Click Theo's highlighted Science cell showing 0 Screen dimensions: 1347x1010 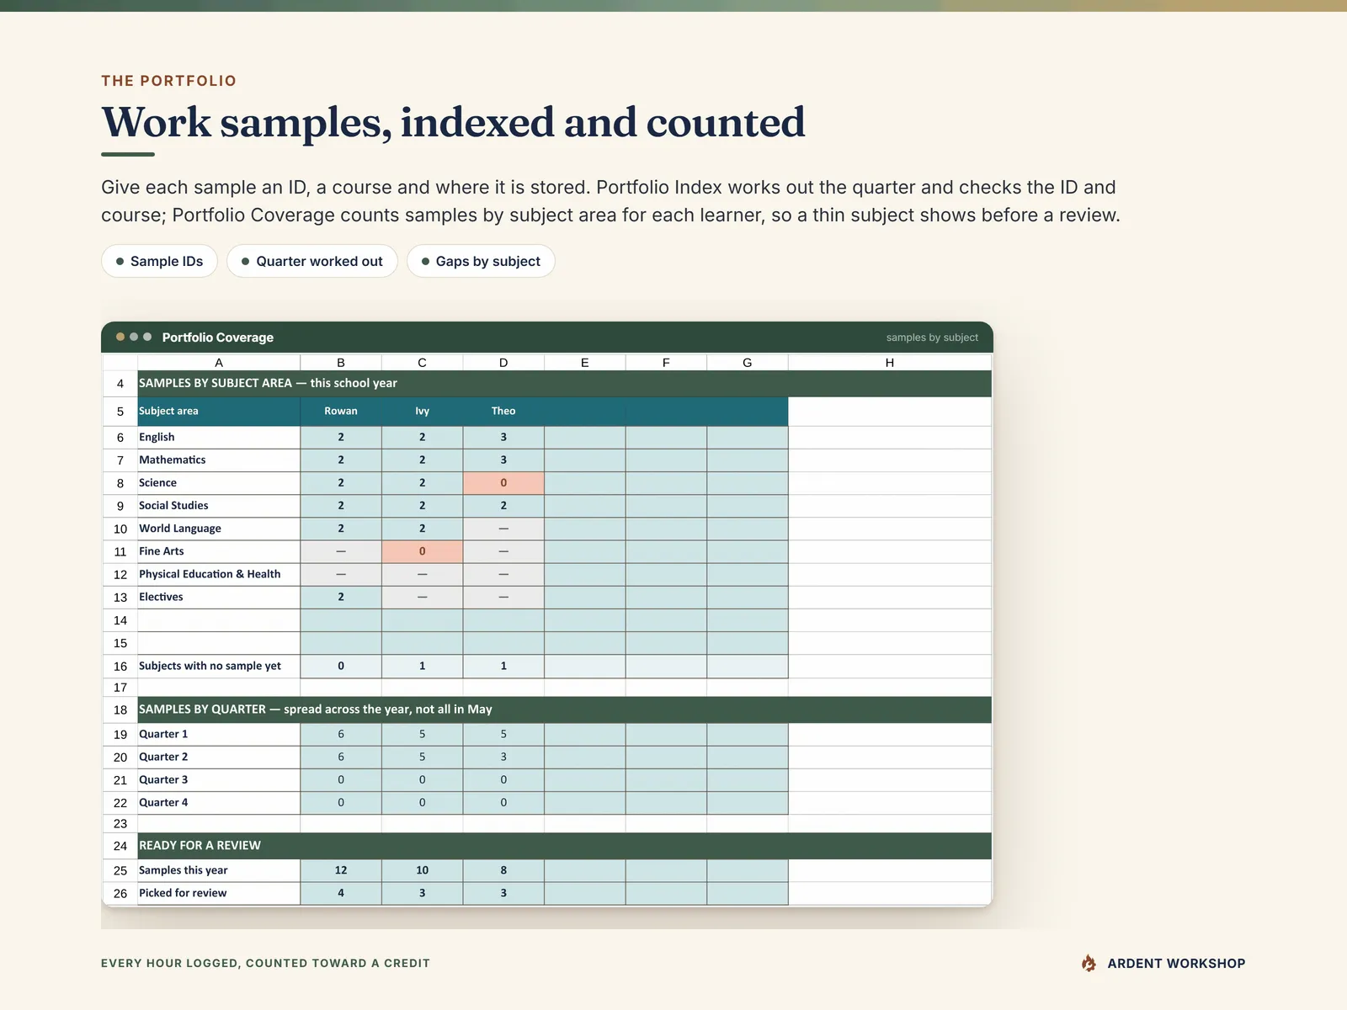pos(503,483)
